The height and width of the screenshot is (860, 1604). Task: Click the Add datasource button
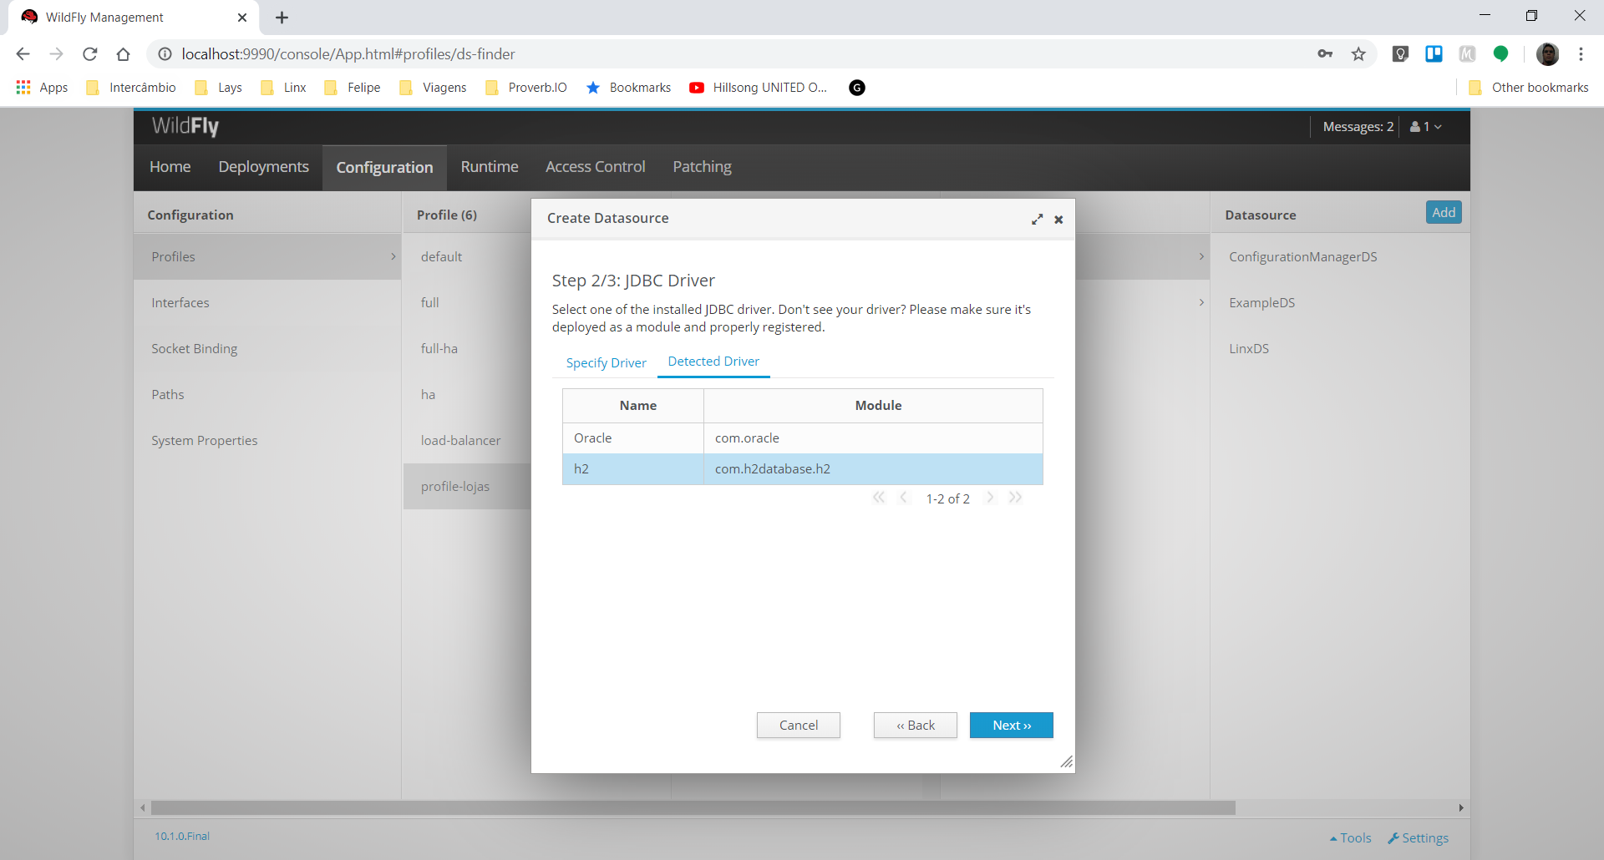point(1444,213)
